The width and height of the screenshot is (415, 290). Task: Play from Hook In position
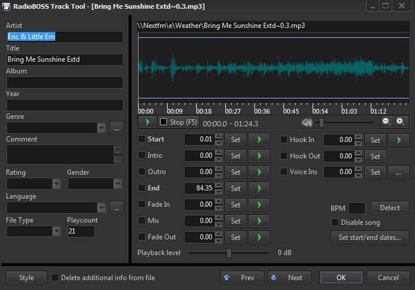[399, 140]
